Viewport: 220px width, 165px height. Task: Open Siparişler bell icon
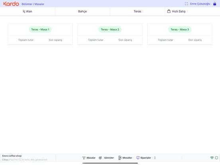(x=138, y=158)
